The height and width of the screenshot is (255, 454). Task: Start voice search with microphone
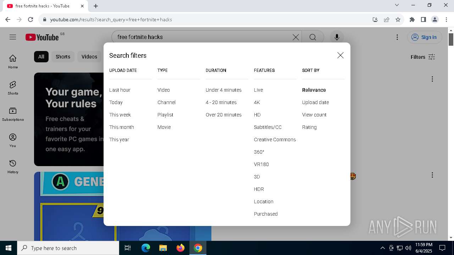click(x=337, y=37)
